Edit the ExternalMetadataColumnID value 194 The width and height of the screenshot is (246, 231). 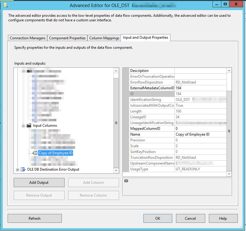click(x=201, y=88)
